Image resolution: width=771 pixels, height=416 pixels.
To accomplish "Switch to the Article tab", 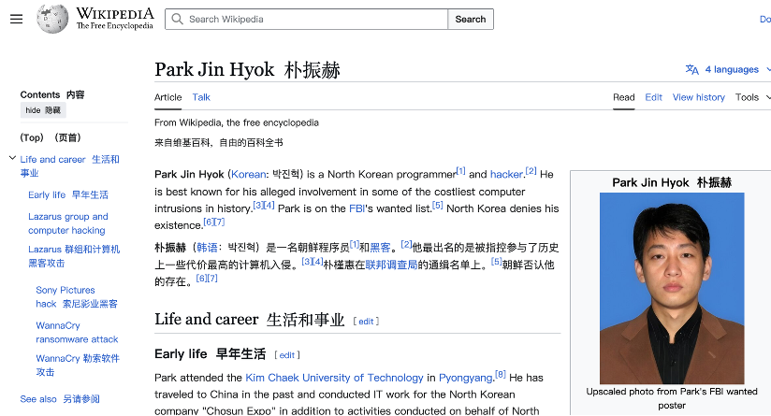I will [167, 97].
